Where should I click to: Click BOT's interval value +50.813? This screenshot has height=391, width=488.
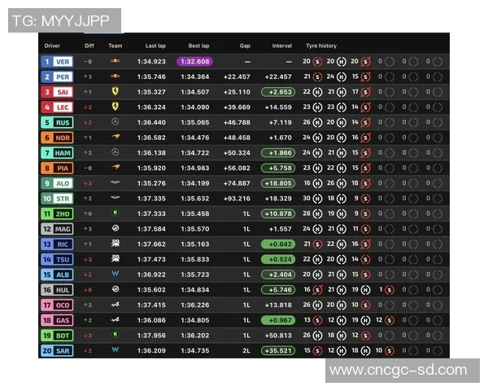(x=278, y=336)
